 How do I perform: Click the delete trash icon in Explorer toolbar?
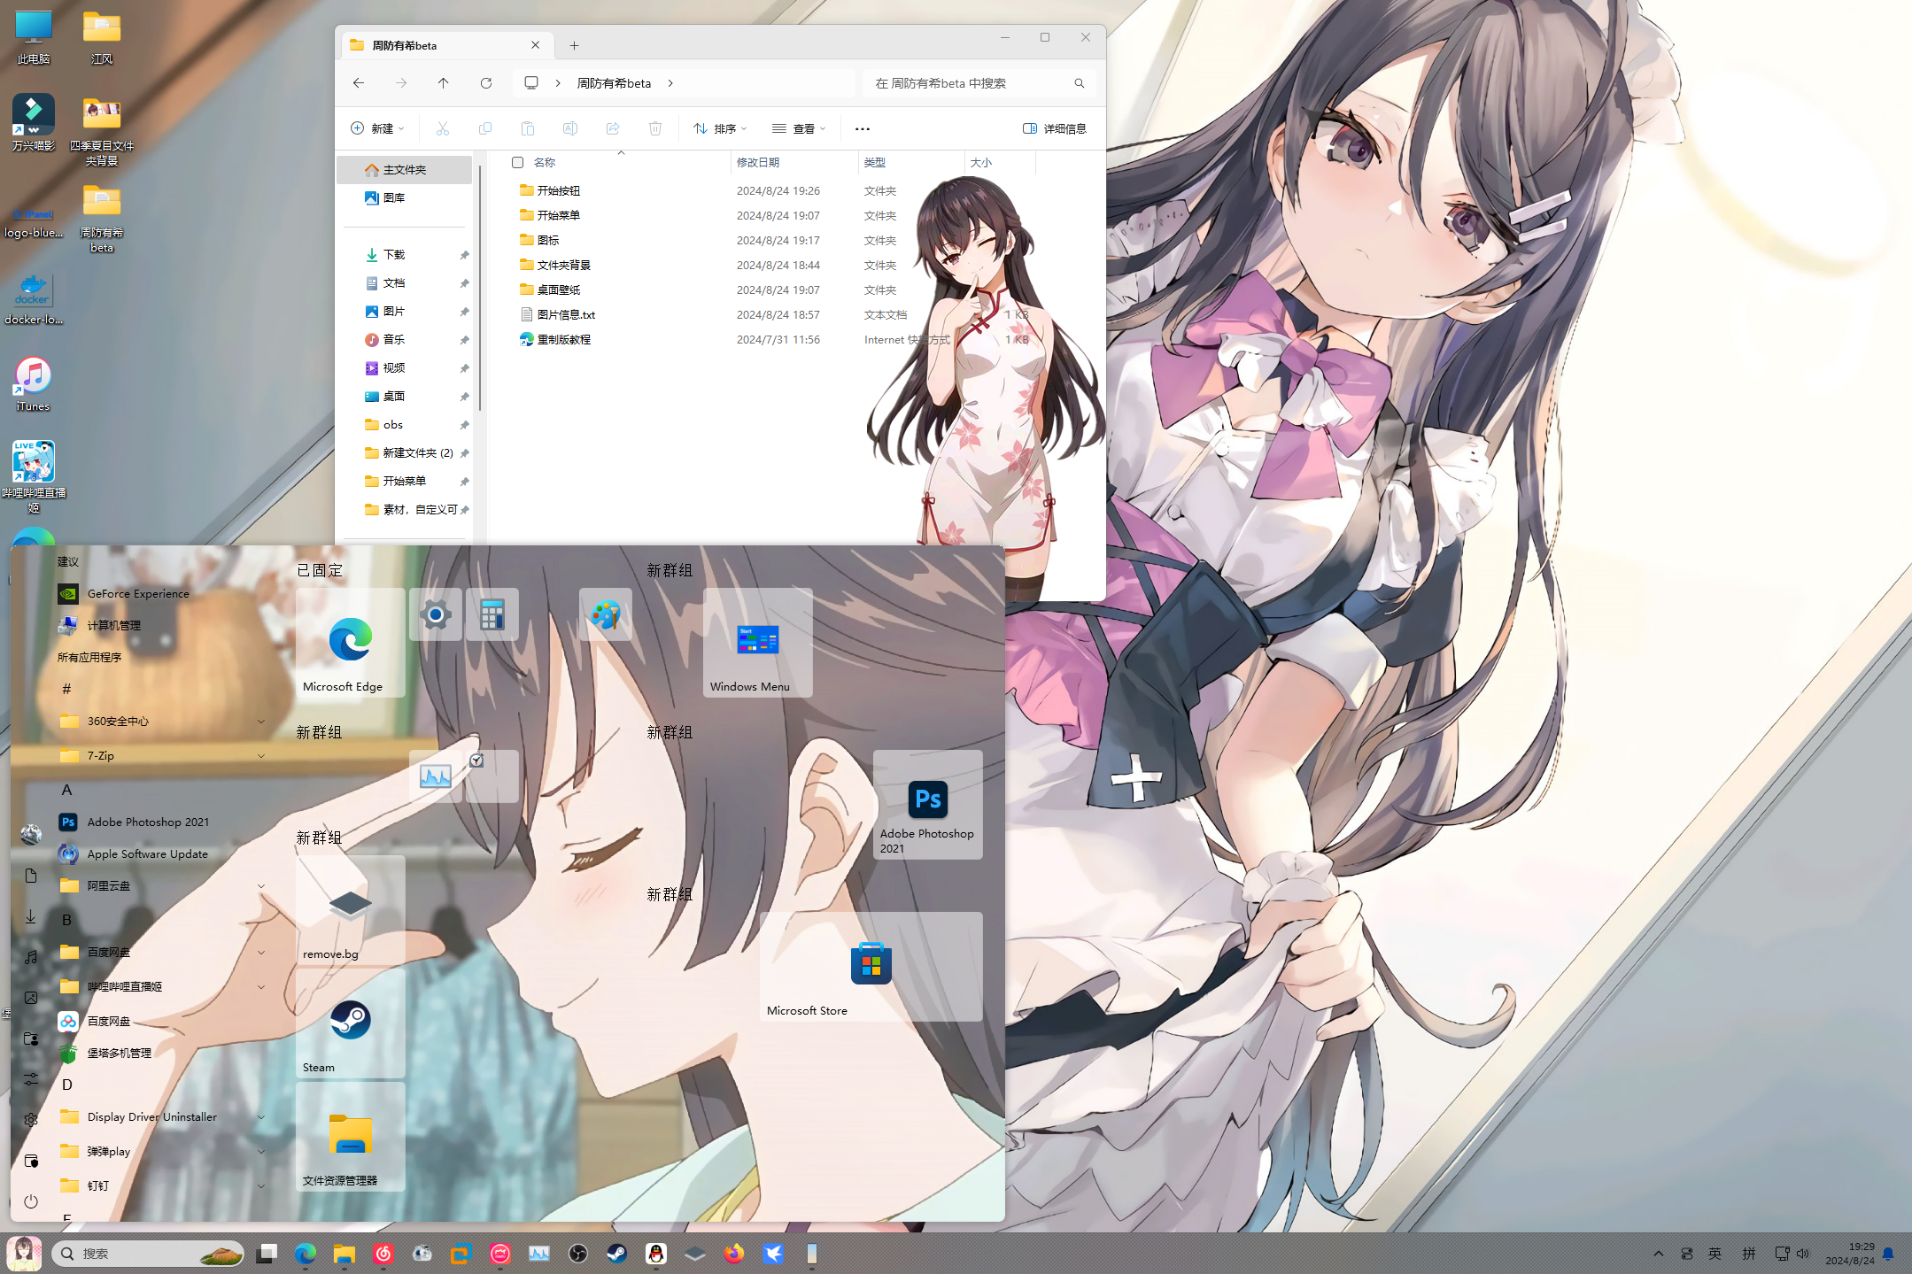655,128
